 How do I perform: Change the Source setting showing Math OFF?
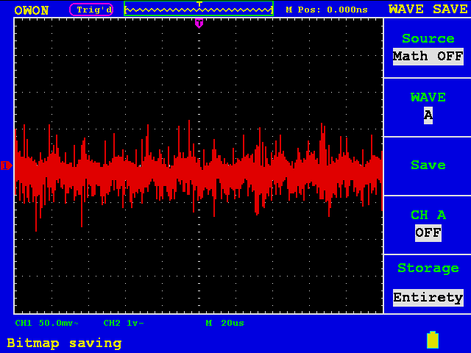point(428,56)
